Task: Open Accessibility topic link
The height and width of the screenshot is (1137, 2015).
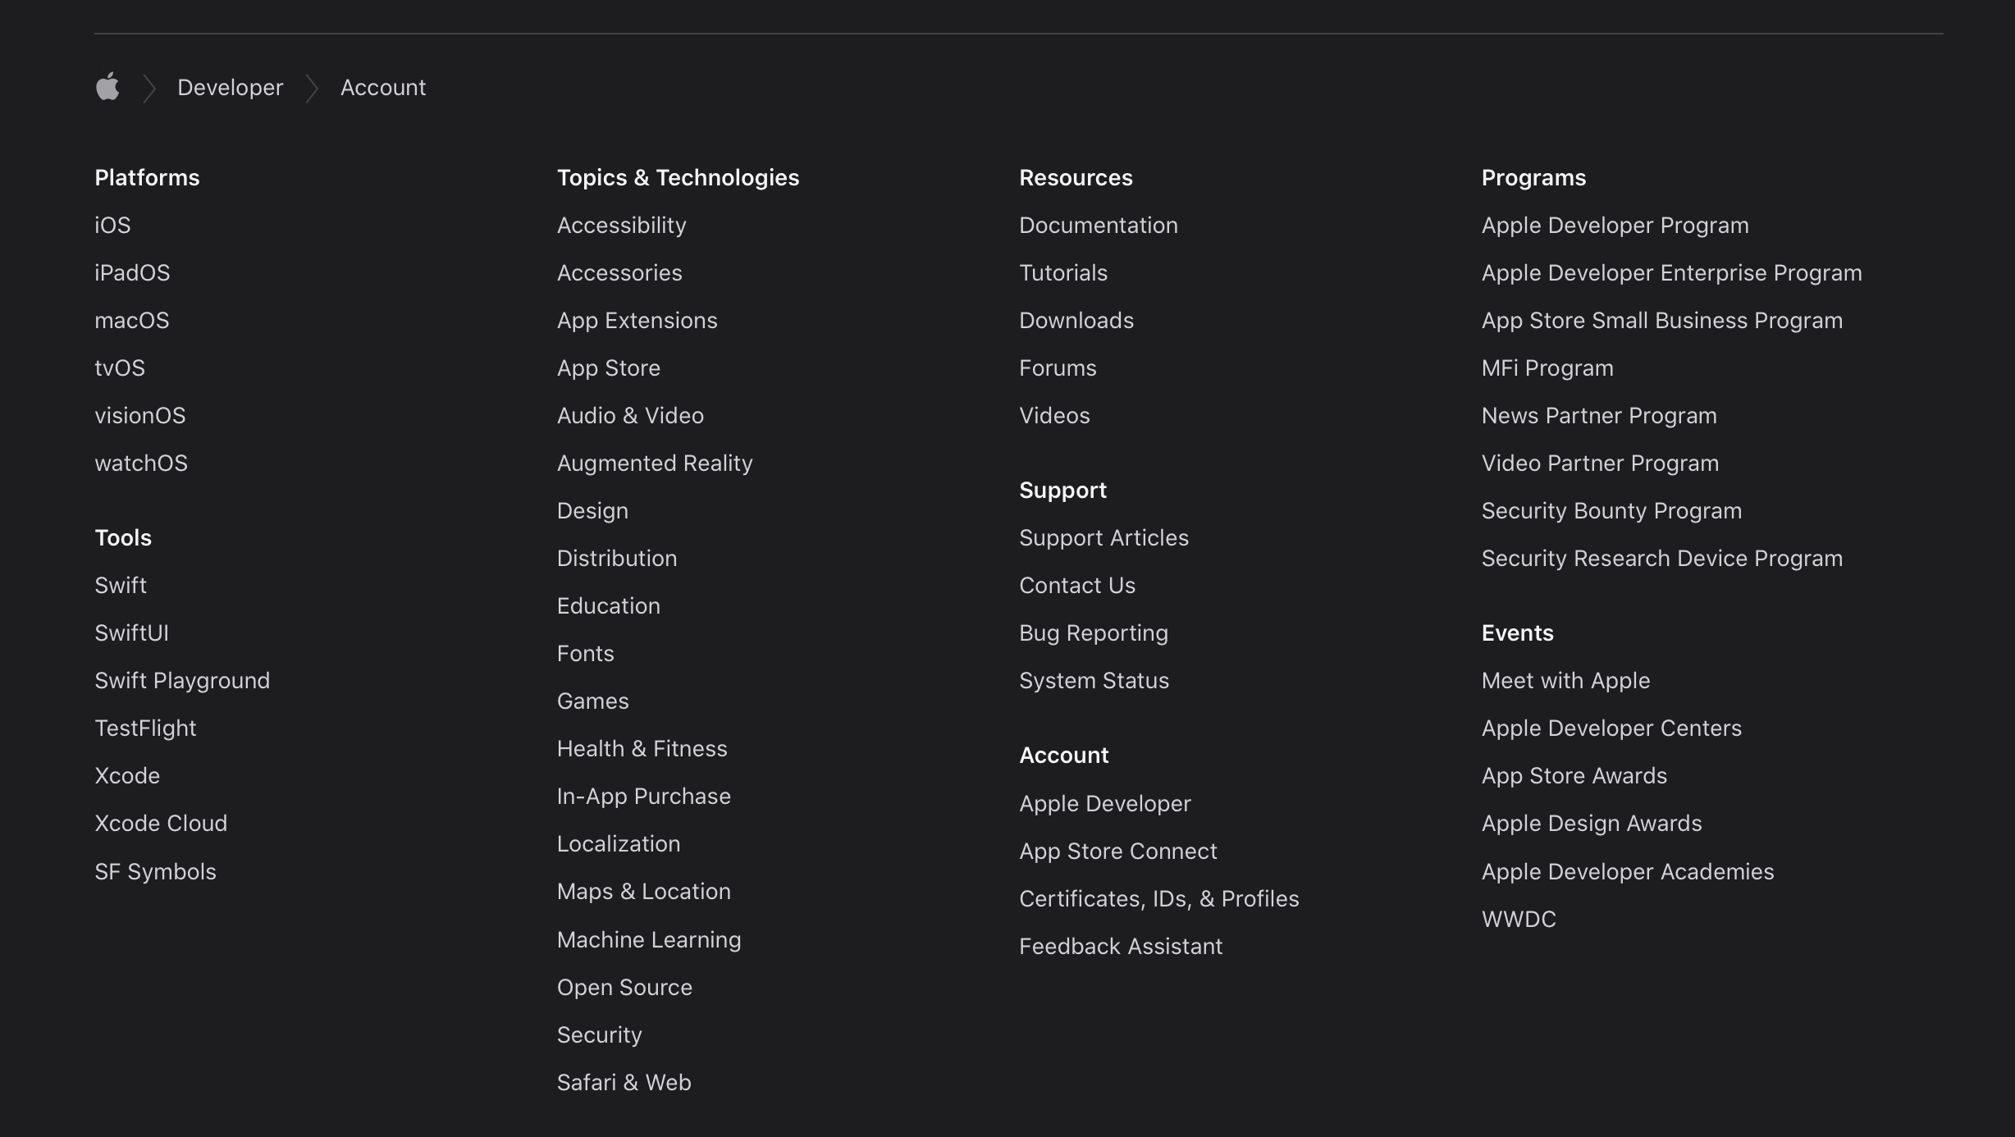Action: point(622,225)
